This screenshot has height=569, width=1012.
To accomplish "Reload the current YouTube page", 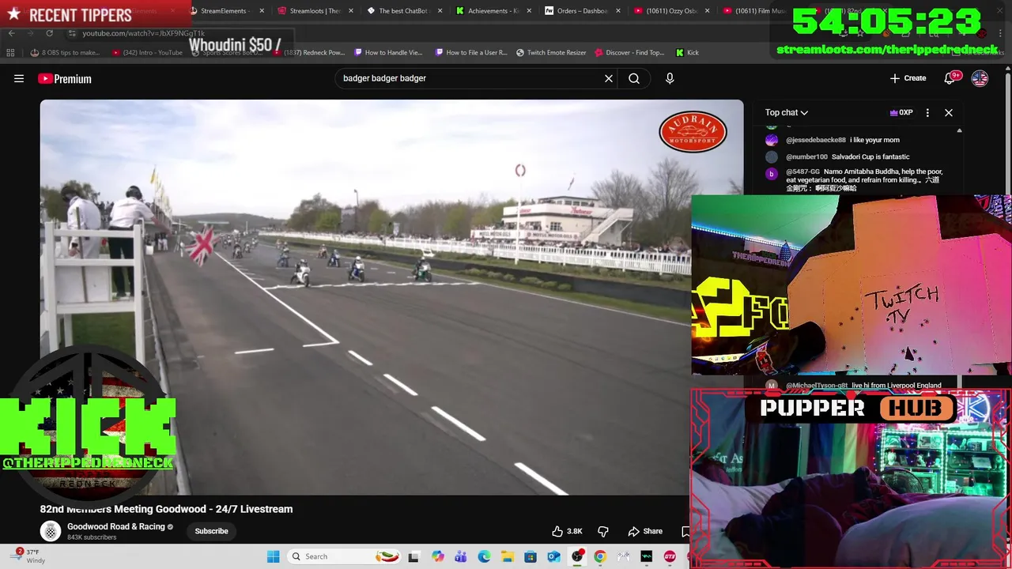I will point(49,33).
